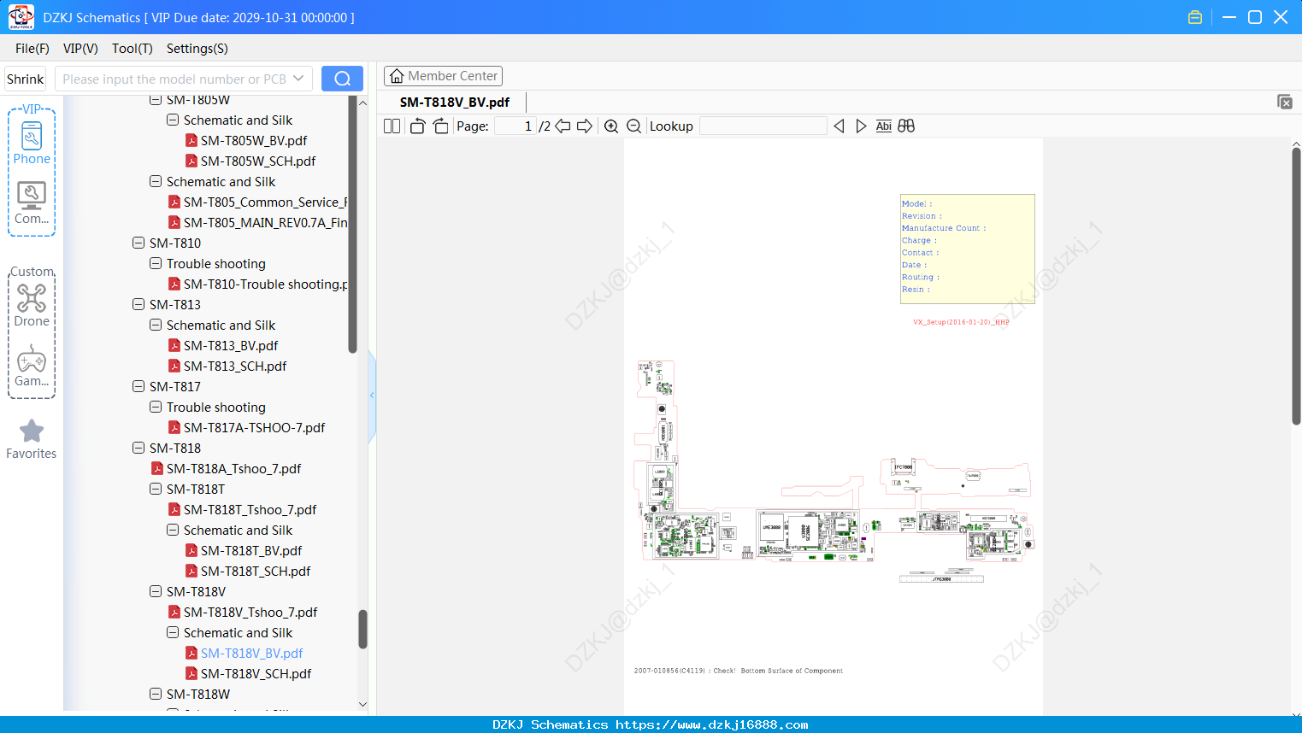
Task: Click the SM-T813_SCH.pdf file icon
Action: click(174, 366)
